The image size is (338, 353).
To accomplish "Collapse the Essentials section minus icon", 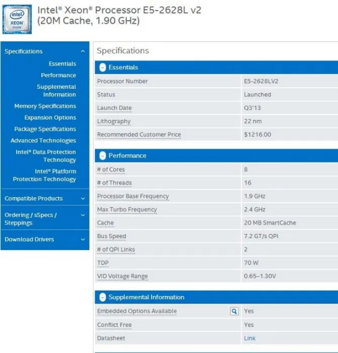I will tap(103, 67).
